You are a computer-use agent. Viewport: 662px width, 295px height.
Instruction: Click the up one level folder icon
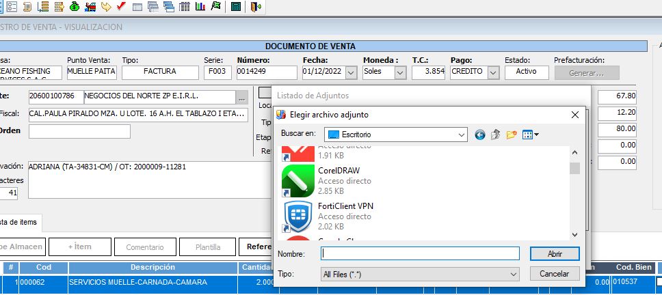496,135
